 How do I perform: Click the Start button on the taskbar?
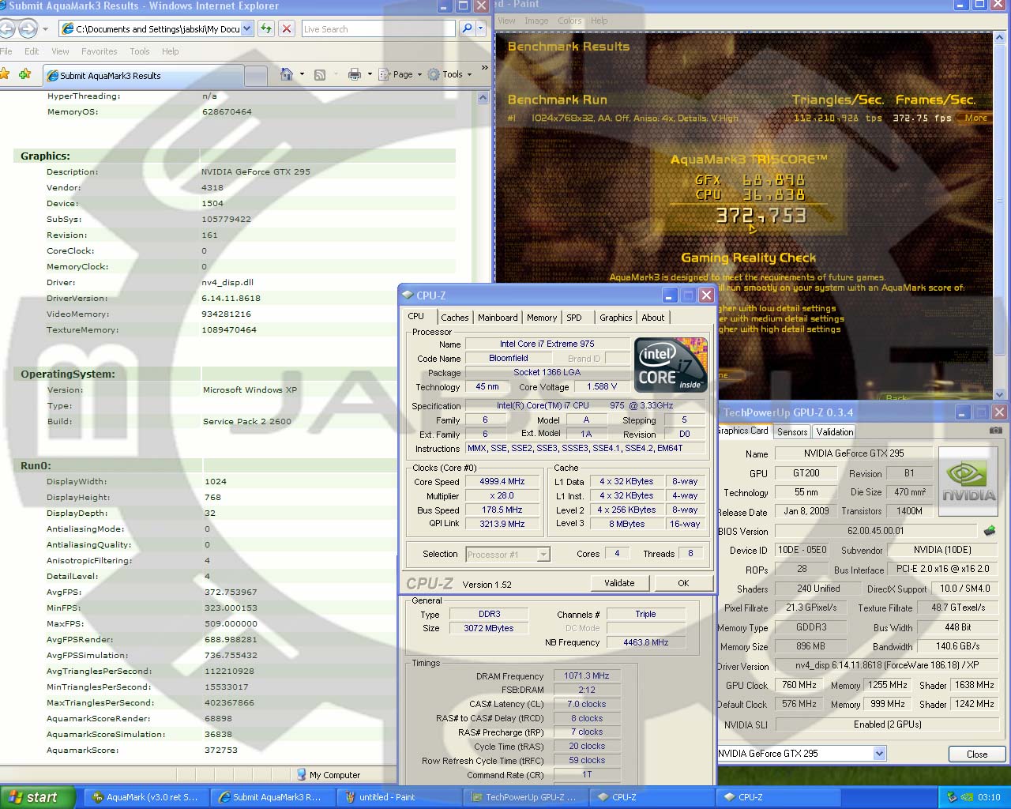[38, 797]
